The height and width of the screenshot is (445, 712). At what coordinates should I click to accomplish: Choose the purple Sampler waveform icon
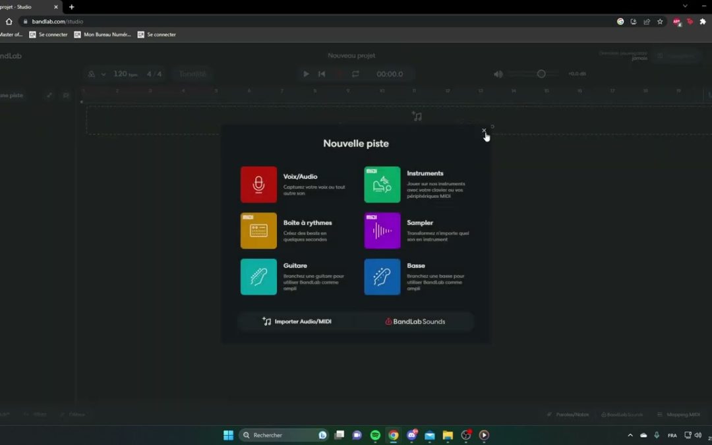click(382, 231)
